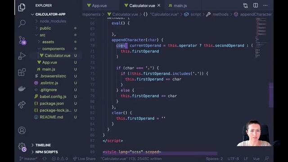This screenshot has width=288, height=162.
Task: Change end of line sequence LF
Action: coord(246,159)
